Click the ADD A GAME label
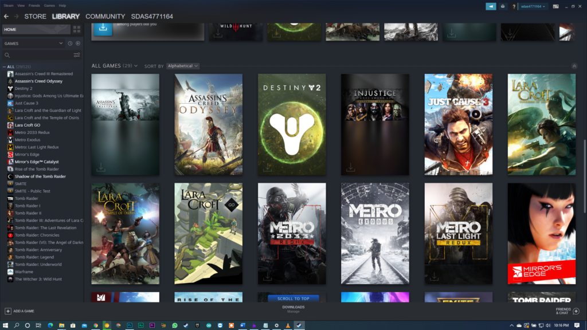Image resolution: width=587 pixels, height=330 pixels. pyautogui.click(x=24, y=311)
